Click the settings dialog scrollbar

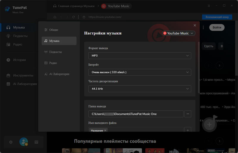coord(199,68)
